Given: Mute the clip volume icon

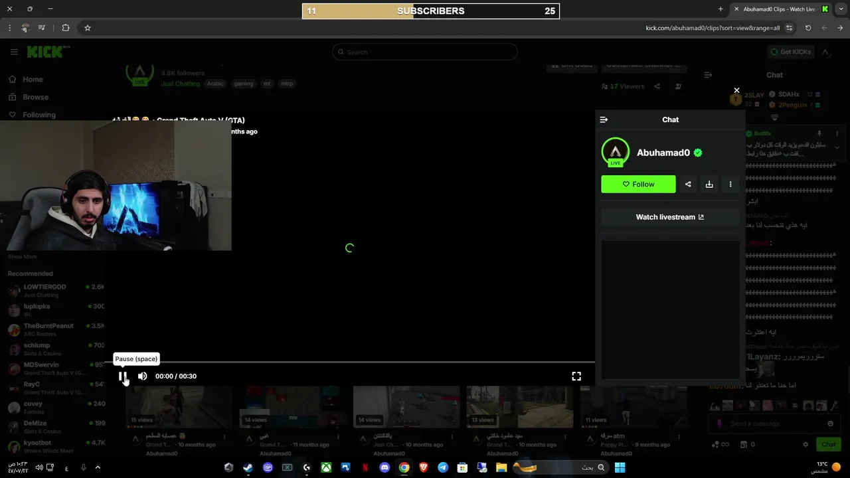Looking at the screenshot, I should point(142,376).
